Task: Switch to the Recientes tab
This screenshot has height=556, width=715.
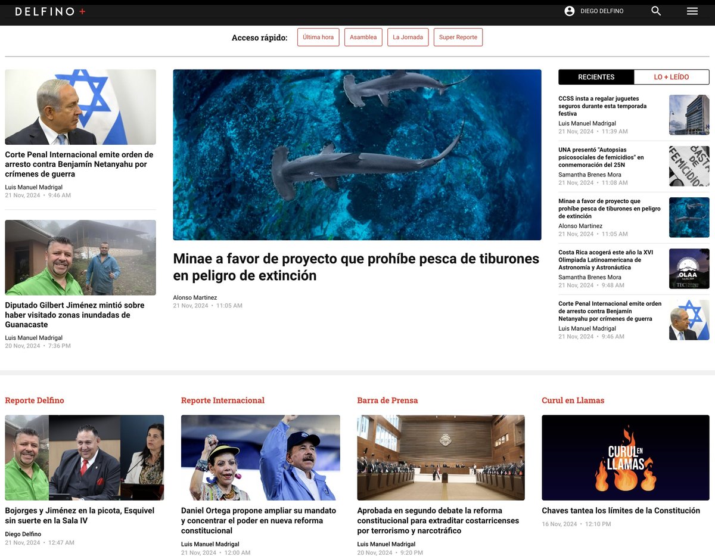Action: pyautogui.click(x=596, y=77)
